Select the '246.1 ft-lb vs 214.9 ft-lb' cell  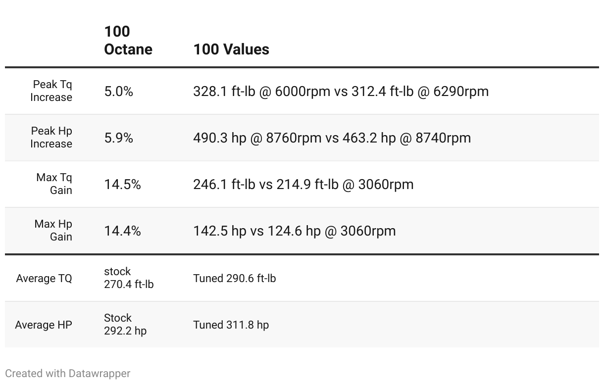[x=303, y=185]
